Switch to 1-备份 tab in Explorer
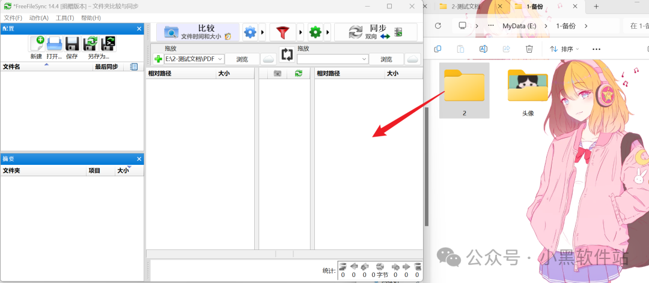The width and height of the screenshot is (649, 283). [x=534, y=6]
